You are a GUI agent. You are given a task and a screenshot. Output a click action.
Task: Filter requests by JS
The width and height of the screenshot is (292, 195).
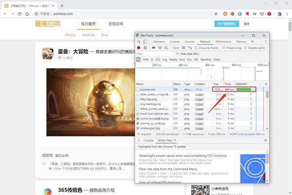pos(152,59)
